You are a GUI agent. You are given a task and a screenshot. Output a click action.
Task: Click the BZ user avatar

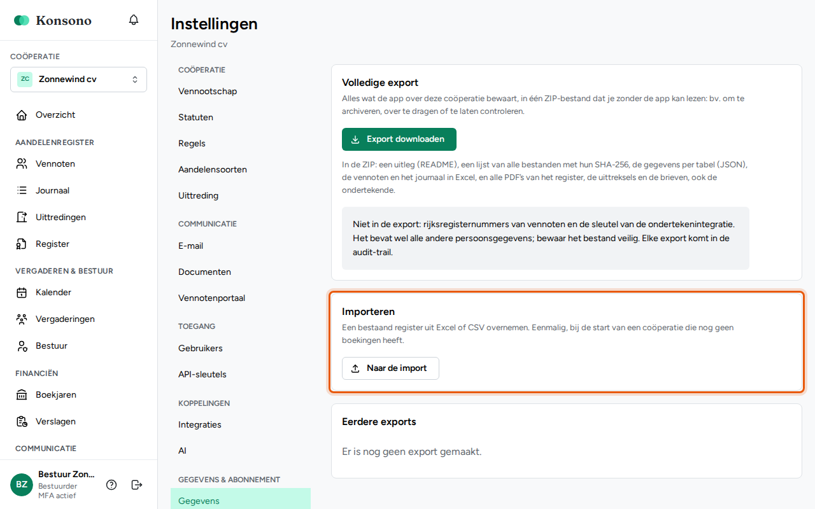(22, 485)
